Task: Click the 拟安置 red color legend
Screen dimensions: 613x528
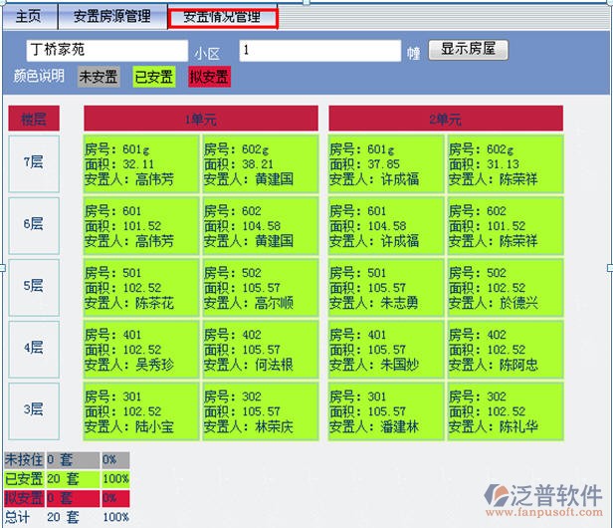Action: tap(209, 77)
